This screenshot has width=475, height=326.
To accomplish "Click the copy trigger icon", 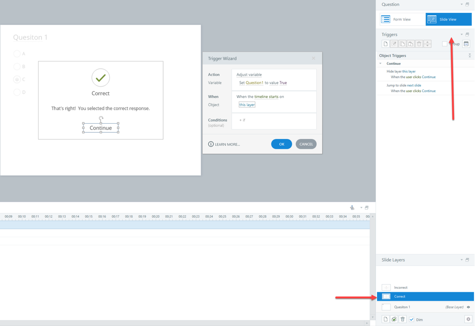I will click(402, 44).
